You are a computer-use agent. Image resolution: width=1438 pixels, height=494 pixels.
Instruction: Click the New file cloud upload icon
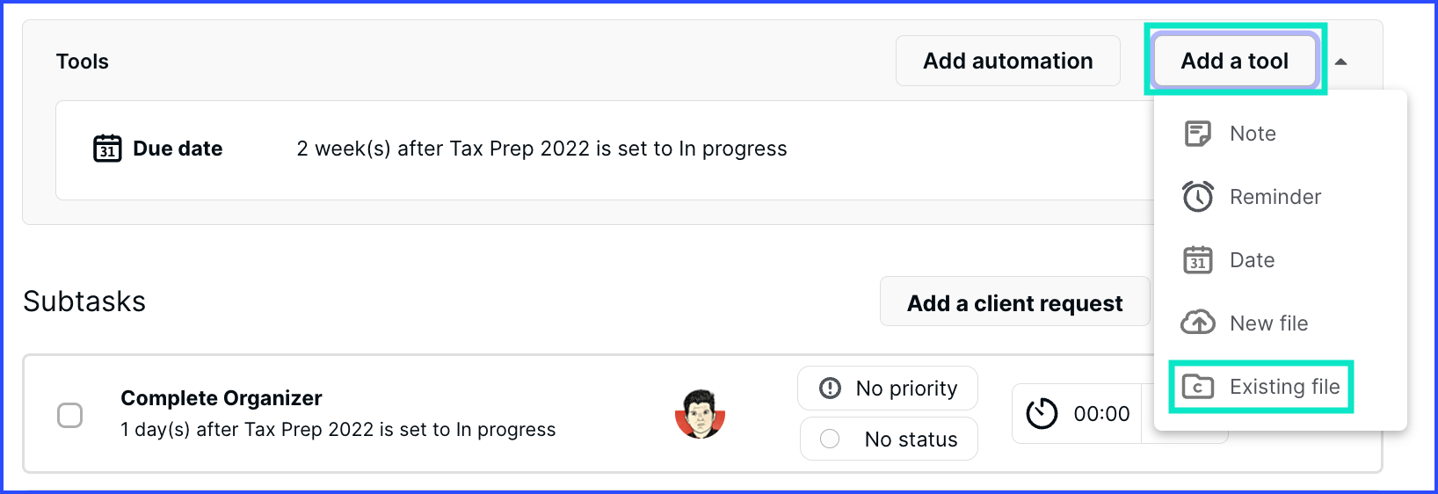pyautogui.click(x=1197, y=323)
